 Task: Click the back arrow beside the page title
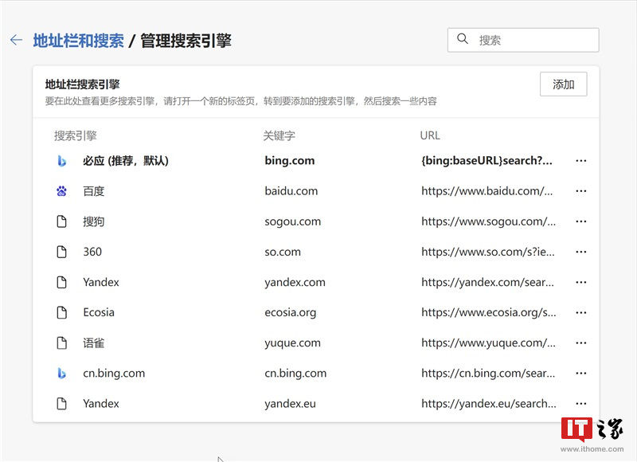pyautogui.click(x=16, y=39)
